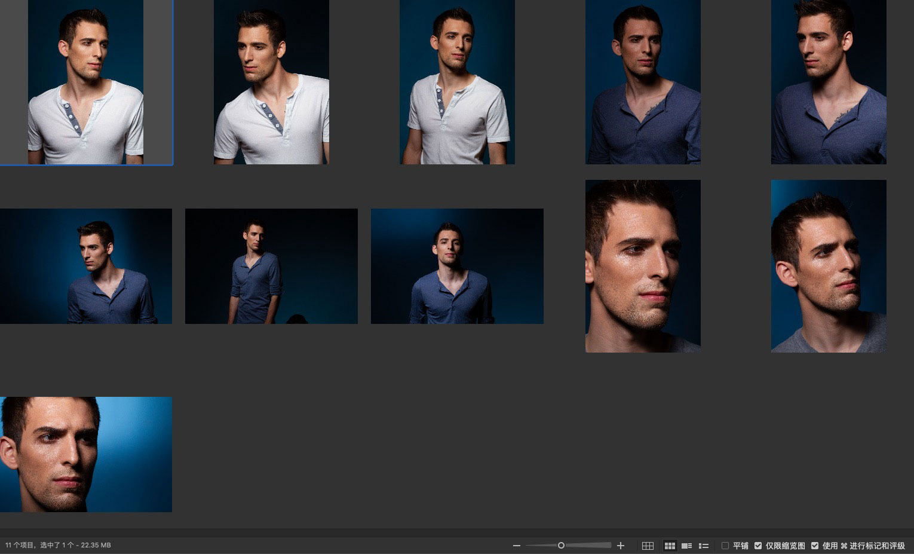Select landscape blue shirt photo facing forward
914x554 pixels.
[457, 266]
